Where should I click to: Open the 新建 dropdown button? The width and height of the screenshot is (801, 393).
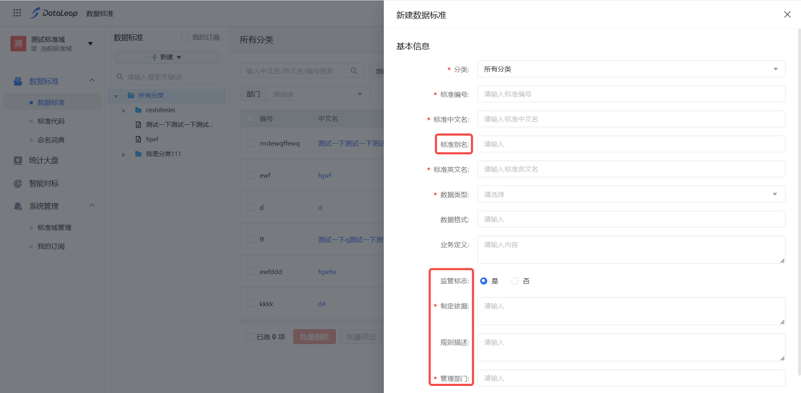point(166,57)
